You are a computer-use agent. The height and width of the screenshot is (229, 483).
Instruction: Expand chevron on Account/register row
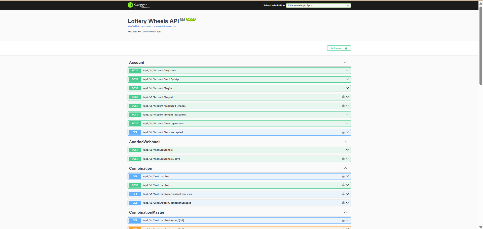(x=347, y=71)
